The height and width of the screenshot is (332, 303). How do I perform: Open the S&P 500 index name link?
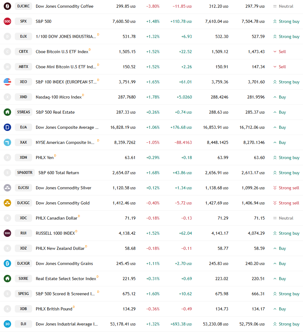pos(44,21)
